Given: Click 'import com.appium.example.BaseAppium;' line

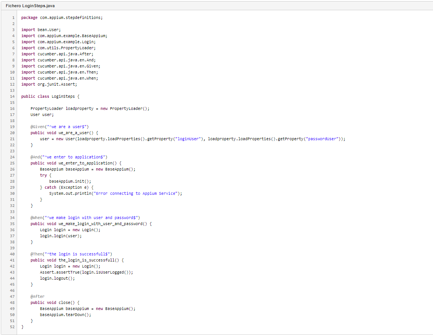Looking at the screenshot, I should pos(64,36).
